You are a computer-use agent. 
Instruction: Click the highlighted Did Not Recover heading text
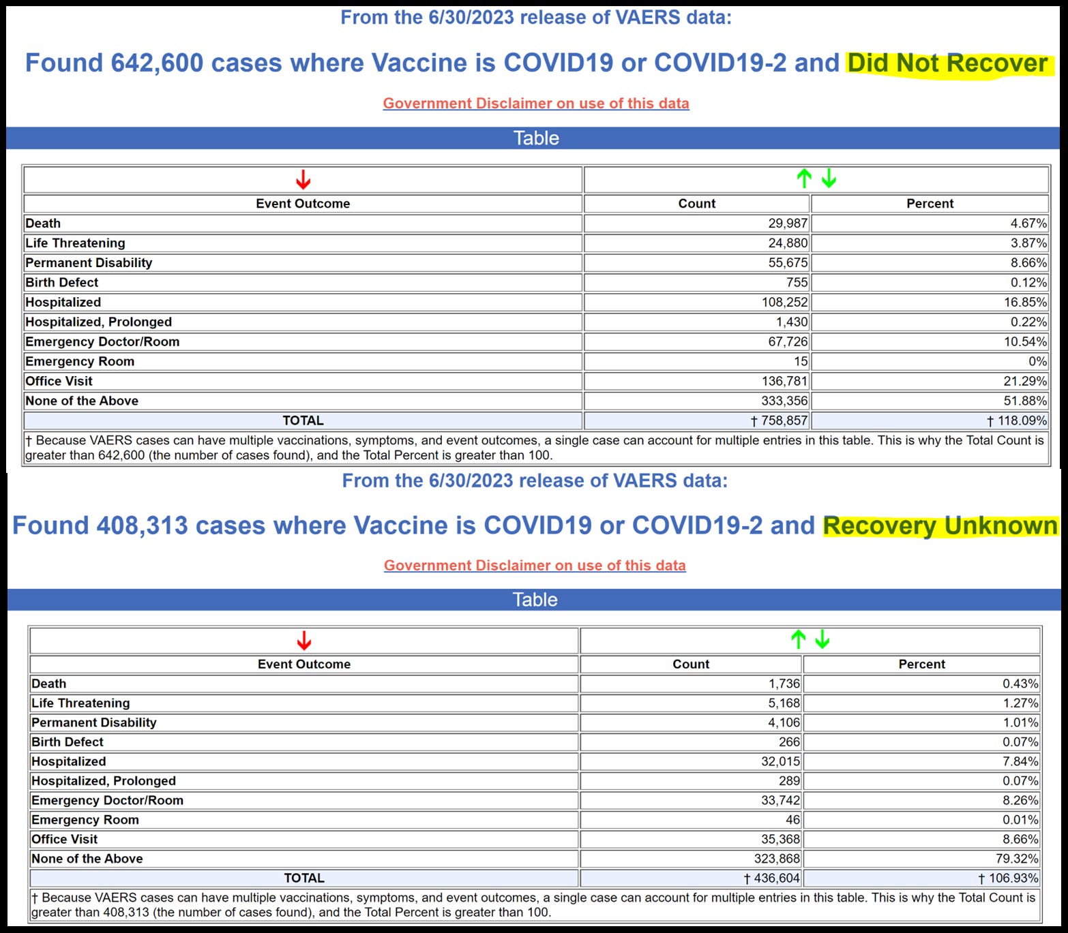[947, 63]
